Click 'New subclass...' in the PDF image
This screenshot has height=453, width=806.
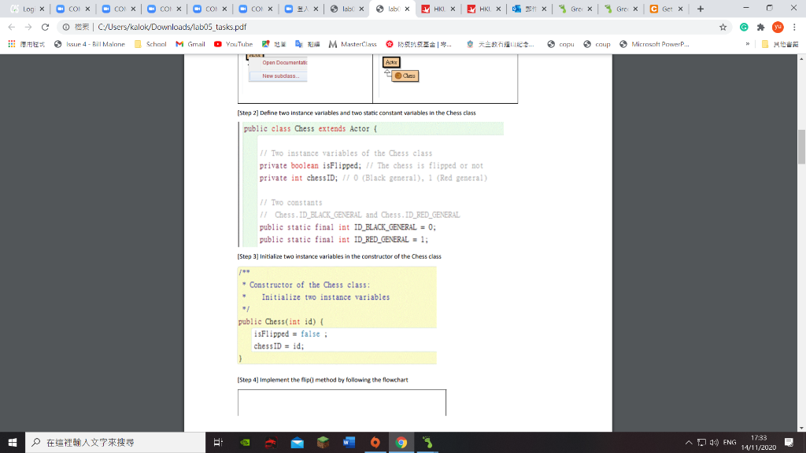281,76
